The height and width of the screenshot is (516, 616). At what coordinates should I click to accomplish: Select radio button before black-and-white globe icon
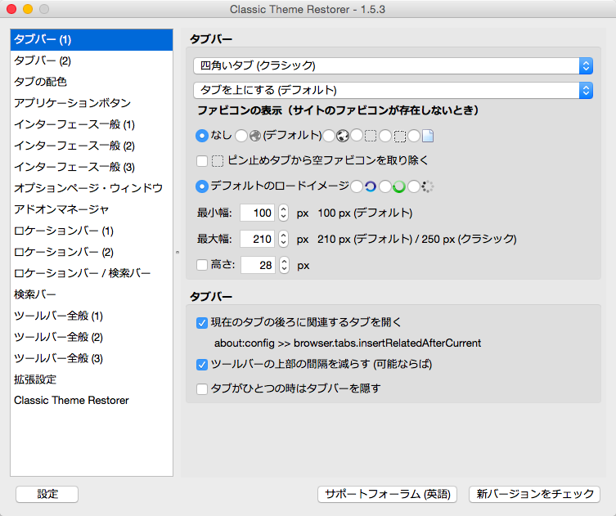pyautogui.click(x=328, y=136)
